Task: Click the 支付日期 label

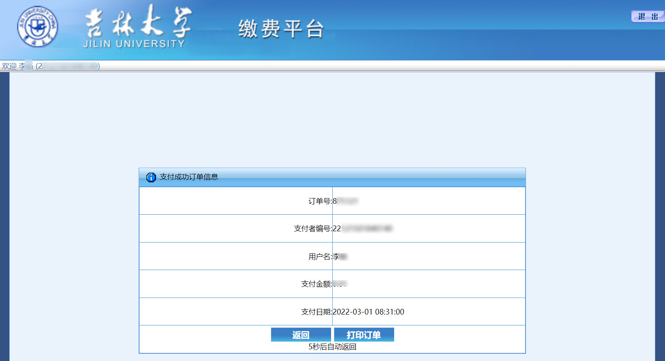Action: (x=316, y=312)
